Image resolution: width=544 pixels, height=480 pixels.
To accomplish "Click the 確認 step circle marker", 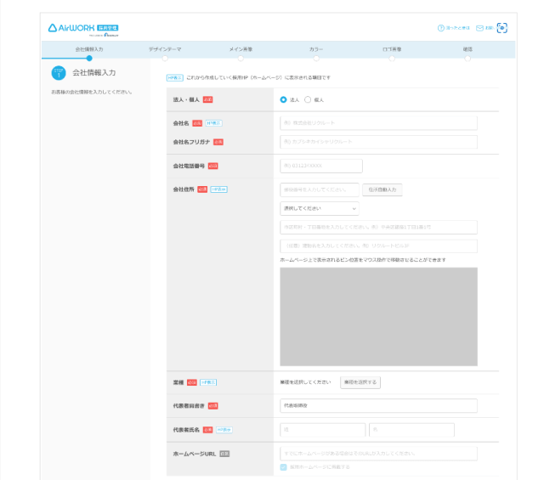I will pos(467,59).
